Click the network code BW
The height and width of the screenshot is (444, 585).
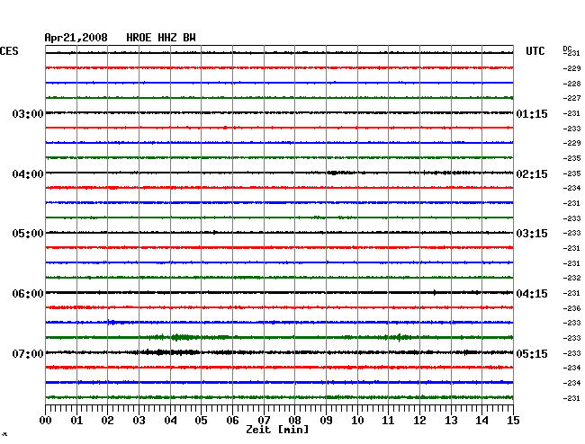[189, 38]
